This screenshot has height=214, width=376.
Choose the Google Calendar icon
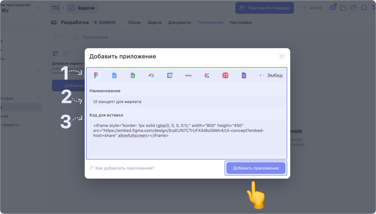click(x=170, y=75)
